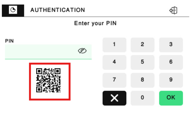The height and width of the screenshot is (115, 190).
Task: Tap the number 2 key
Action: click(142, 45)
